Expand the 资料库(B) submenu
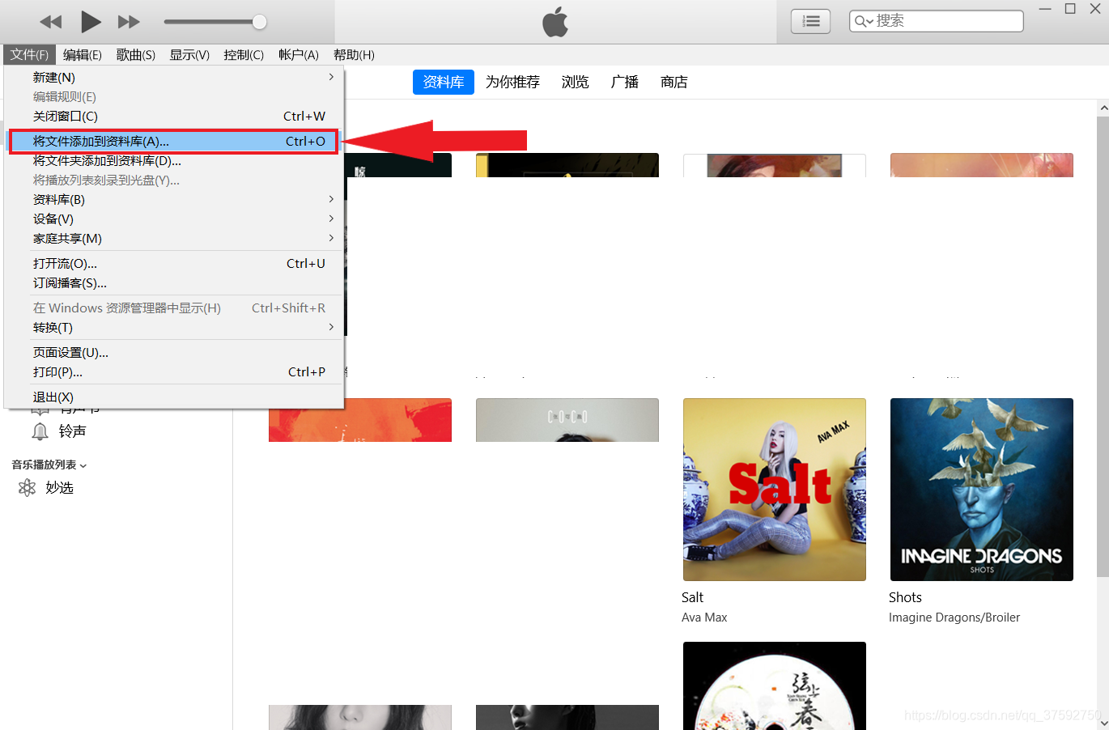 174,199
